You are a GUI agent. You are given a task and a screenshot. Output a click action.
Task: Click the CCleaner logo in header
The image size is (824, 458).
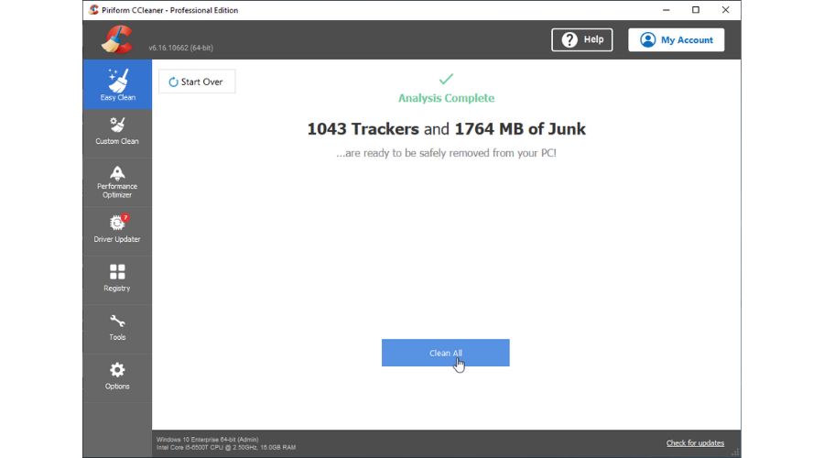(116, 40)
